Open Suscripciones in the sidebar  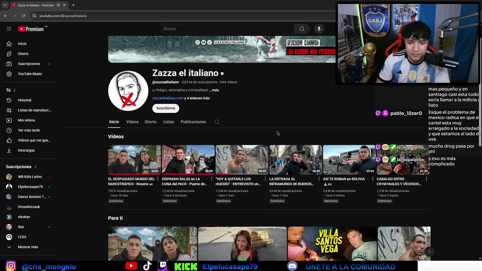pyautogui.click(x=29, y=64)
